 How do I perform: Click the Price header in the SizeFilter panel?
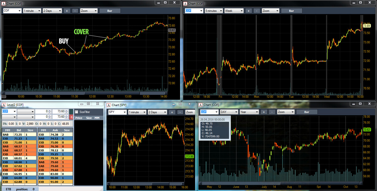pos(79,118)
